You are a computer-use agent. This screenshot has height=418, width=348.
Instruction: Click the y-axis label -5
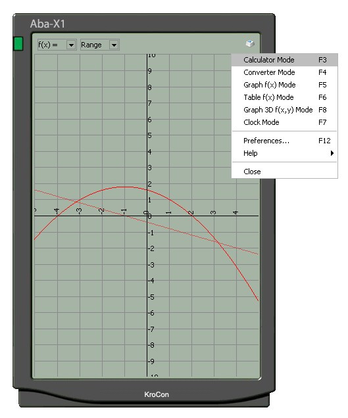pyautogui.click(x=151, y=297)
